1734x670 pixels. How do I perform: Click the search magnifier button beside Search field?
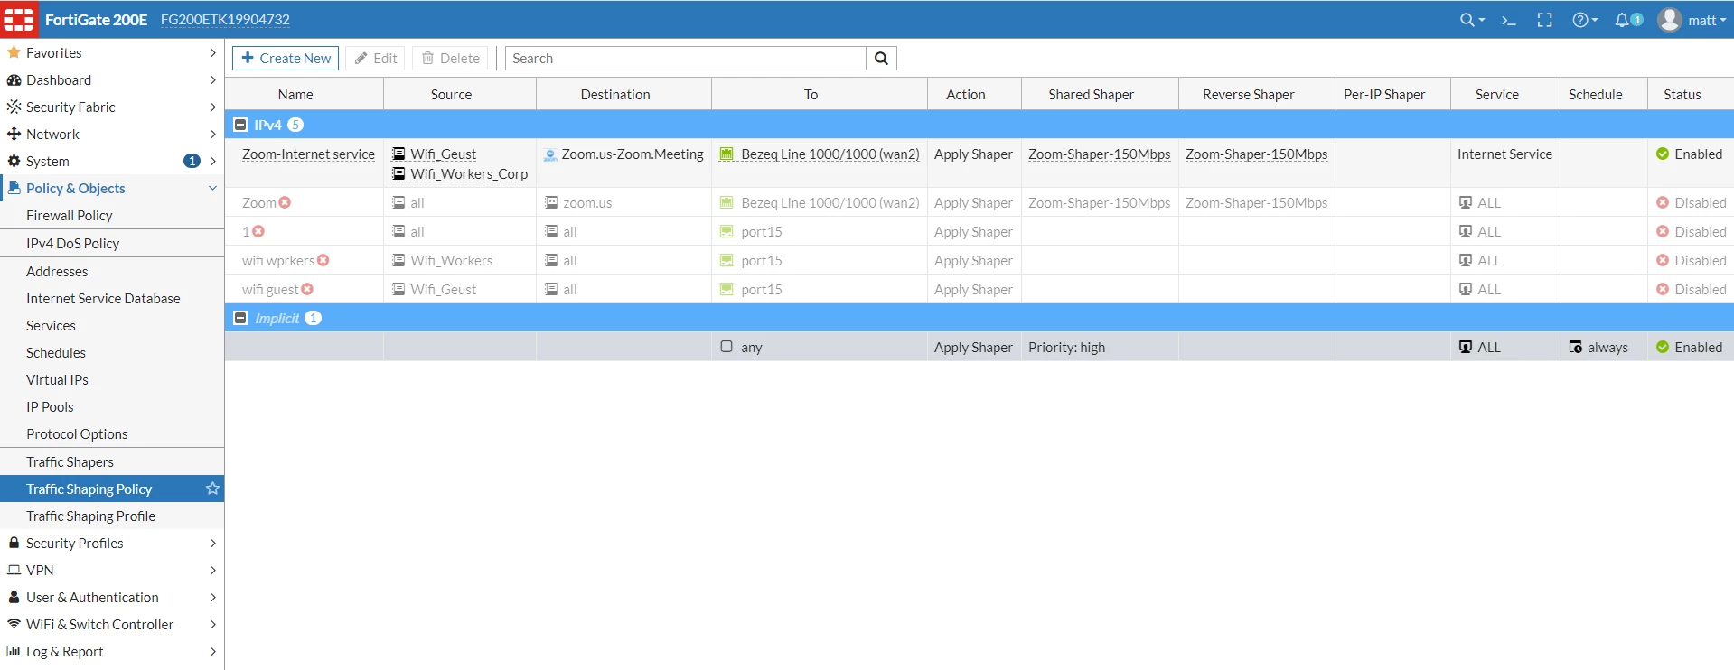881,59
